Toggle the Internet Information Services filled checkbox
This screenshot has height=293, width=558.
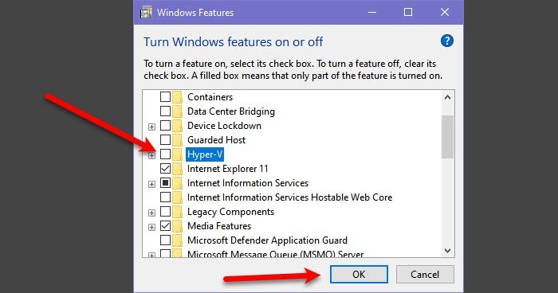pos(165,183)
